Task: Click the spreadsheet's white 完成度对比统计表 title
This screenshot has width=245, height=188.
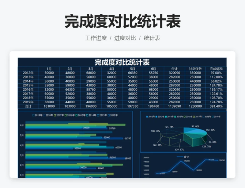Action: click(122, 62)
